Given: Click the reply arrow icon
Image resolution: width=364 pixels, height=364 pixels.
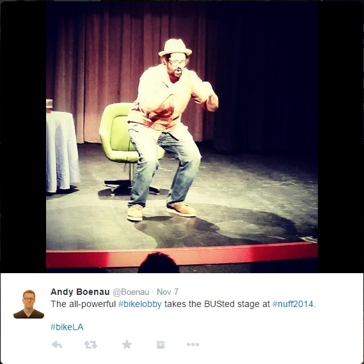Looking at the screenshot, I should tap(57, 345).
